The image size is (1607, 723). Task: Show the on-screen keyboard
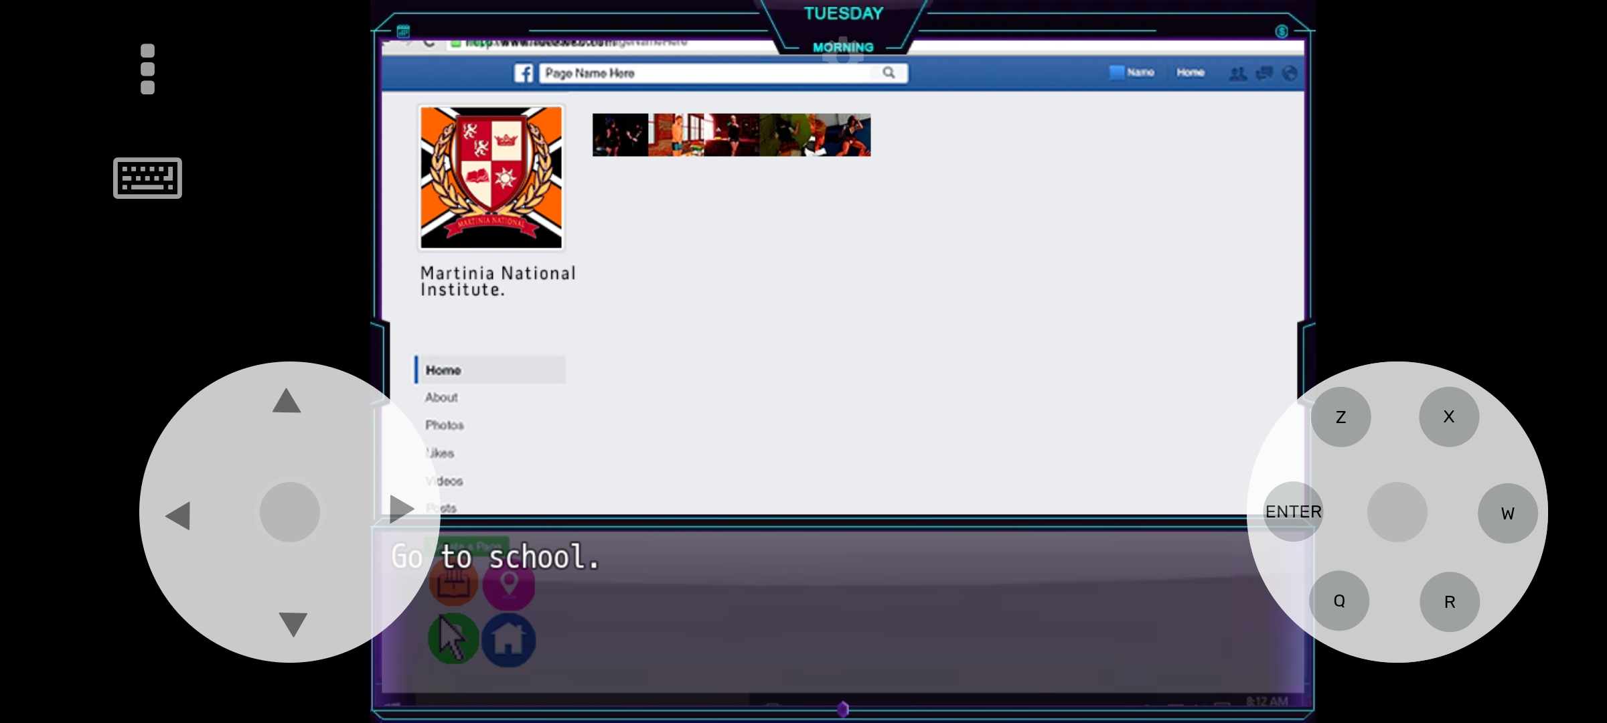click(147, 178)
